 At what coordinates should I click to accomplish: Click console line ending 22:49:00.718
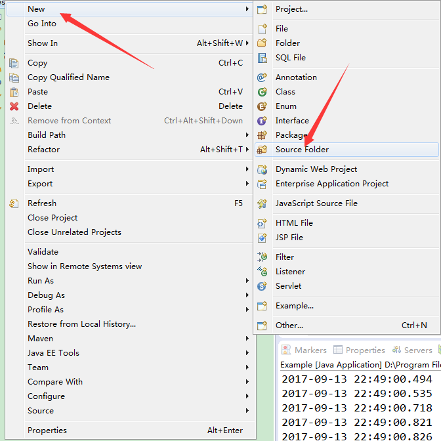coord(357,408)
